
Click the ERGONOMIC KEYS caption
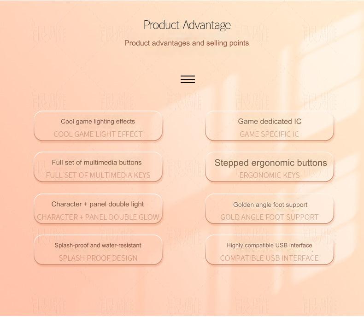(270, 175)
